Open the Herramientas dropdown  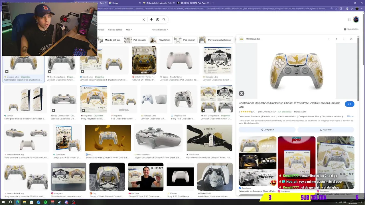click(x=160, y=30)
